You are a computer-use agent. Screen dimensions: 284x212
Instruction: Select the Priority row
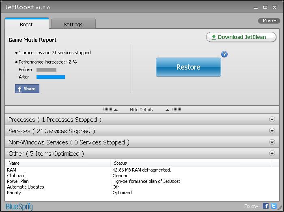pyautogui.click(x=142, y=193)
